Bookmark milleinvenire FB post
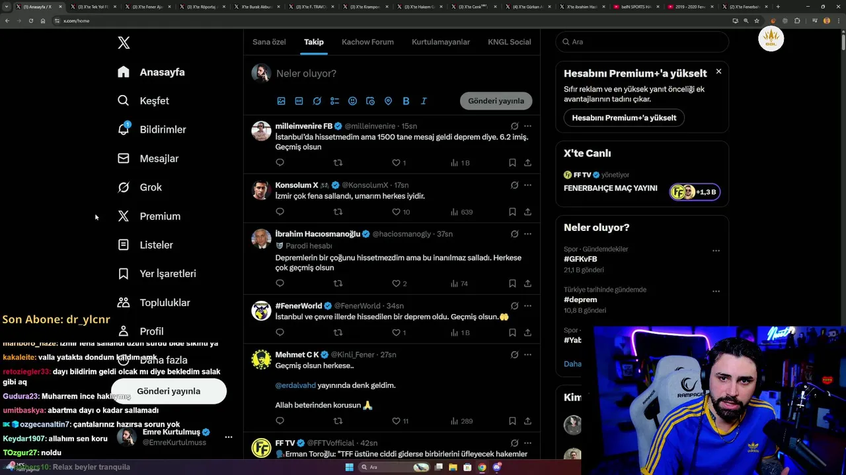Image resolution: width=846 pixels, height=475 pixels. [x=512, y=162]
